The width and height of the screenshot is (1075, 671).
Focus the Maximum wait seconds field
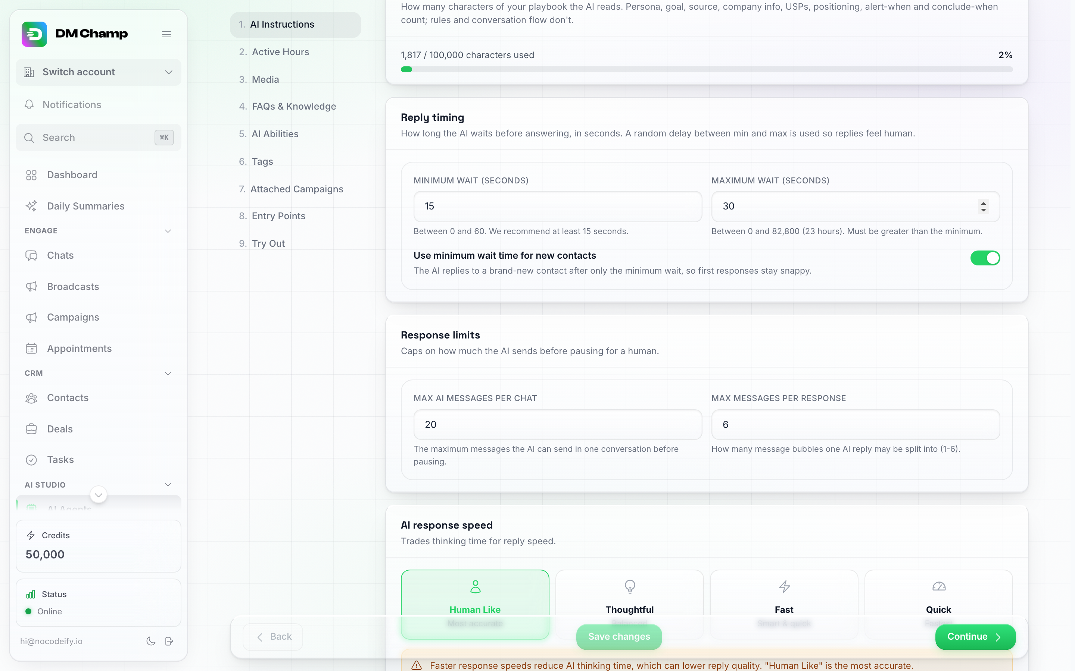click(x=856, y=207)
